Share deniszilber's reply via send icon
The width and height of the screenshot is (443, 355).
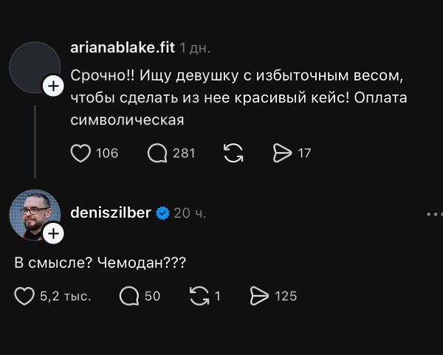(259, 296)
